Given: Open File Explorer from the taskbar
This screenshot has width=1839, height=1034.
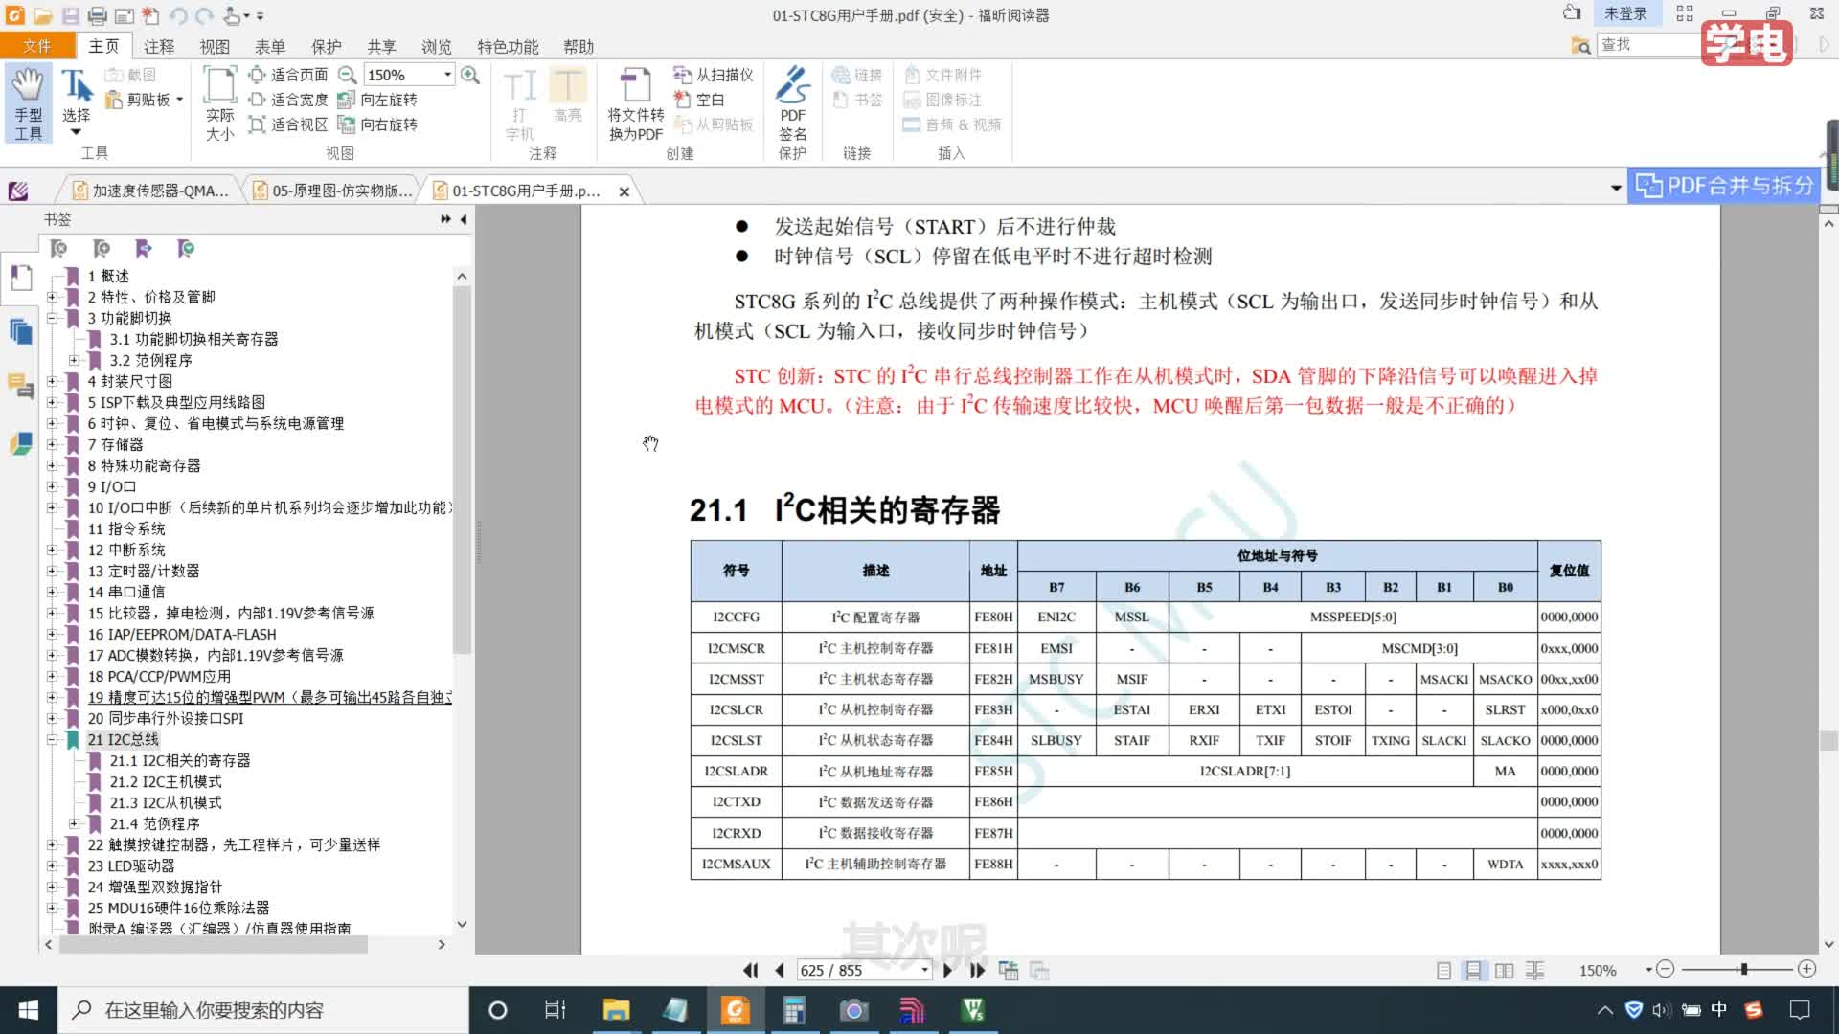Looking at the screenshot, I should click(x=616, y=1010).
